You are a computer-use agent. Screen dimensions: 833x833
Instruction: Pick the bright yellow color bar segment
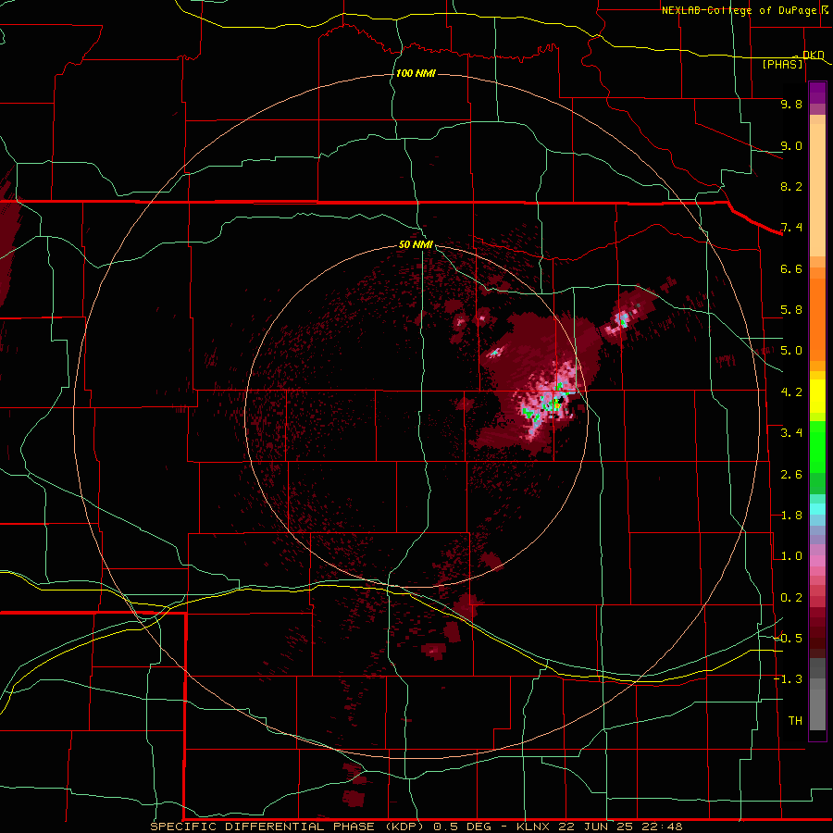pyautogui.click(x=817, y=396)
